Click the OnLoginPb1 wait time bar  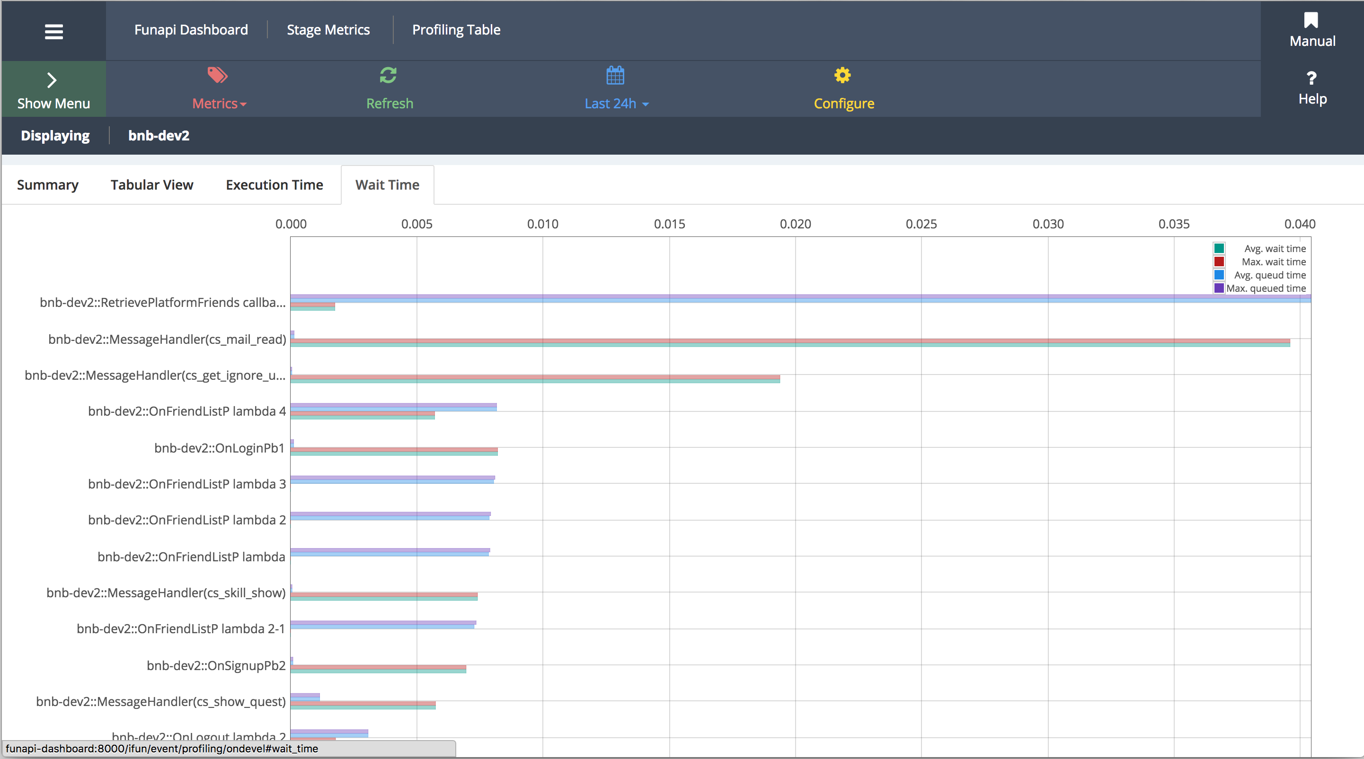pos(394,451)
